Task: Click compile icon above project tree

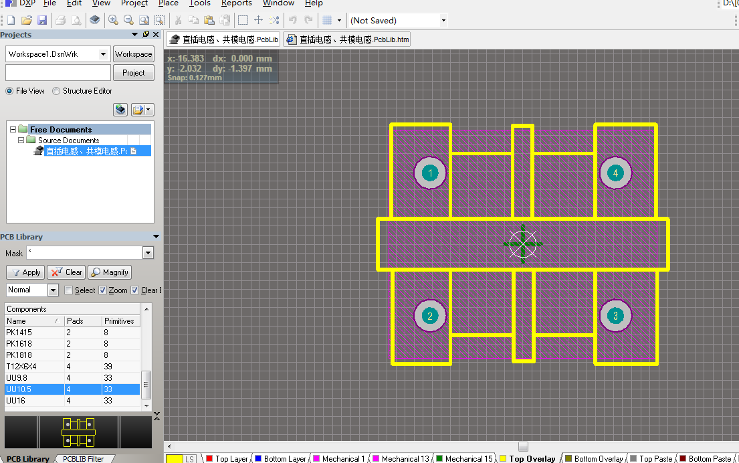Action: coord(120,110)
